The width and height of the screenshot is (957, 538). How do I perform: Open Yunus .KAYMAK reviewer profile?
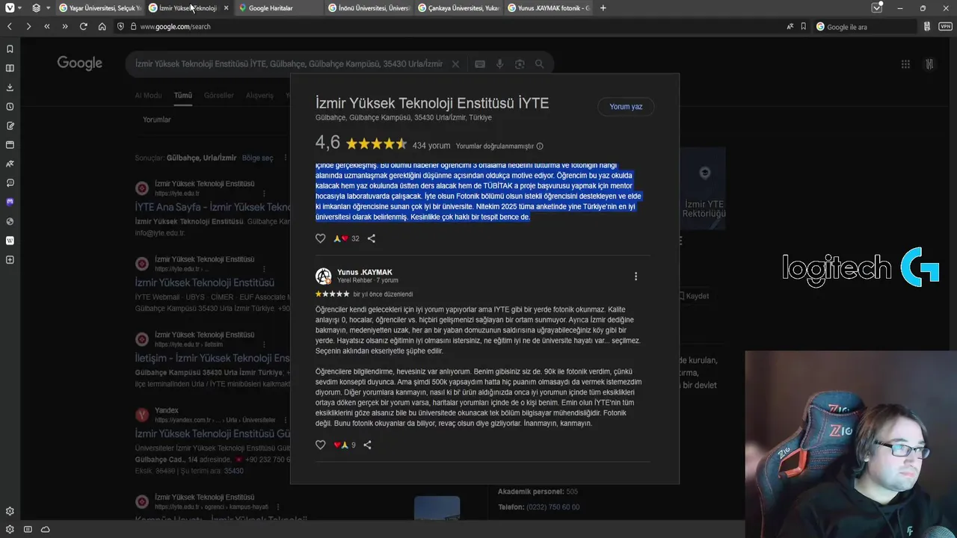[x=365, y=272]
